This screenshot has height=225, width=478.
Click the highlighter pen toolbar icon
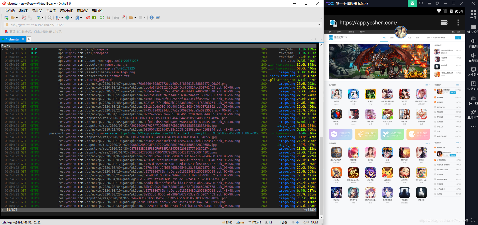123,18
